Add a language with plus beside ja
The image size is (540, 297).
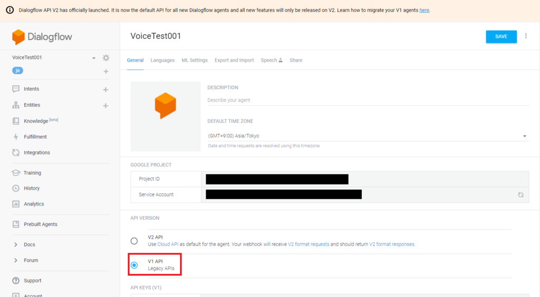tap(106, 72)
